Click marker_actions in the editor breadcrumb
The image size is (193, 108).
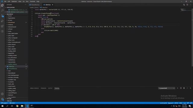pyautogui.click(x=34, y=7)
